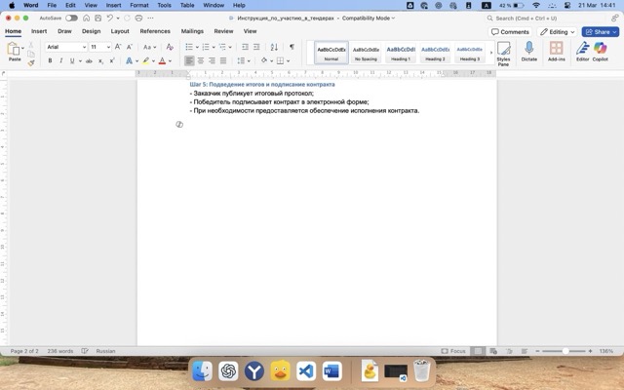This screenshot has height=390, width=624.
Task: Switch to the References tab
Action: [x=154, y=31]
